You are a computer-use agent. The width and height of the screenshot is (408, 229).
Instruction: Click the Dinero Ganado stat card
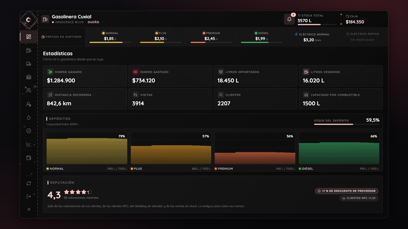pyautogui.click(x=85, y=76)
